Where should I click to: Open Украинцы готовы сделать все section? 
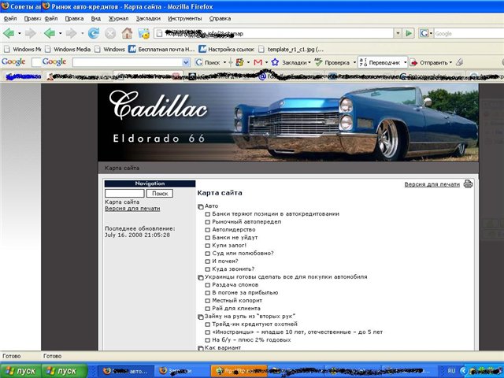tap(286, 276)
